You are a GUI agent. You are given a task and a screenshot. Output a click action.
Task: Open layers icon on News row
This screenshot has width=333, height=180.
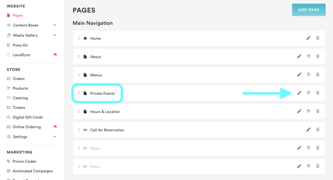coord(309,148)
